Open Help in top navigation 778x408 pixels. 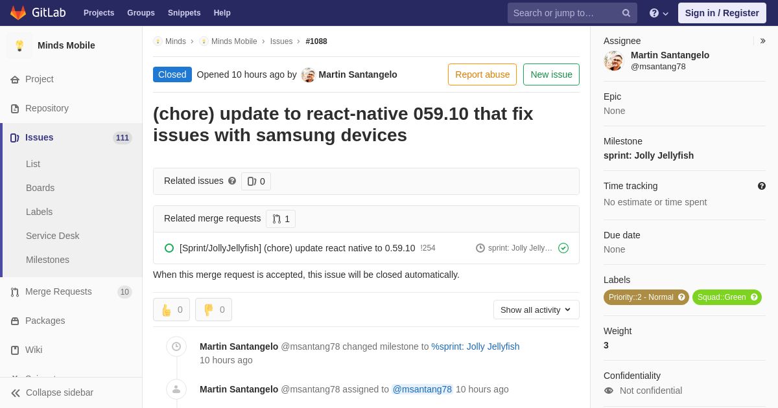[222, 13]
